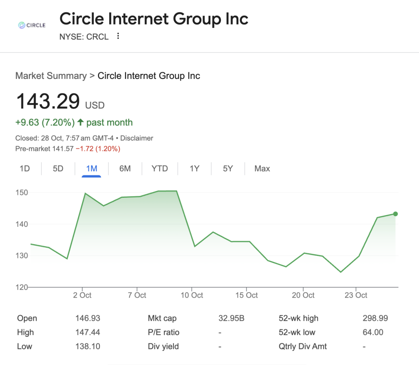Click the green up arrow indicator
The width and height of the screenshot is (419, 365).
tap(81, 122)
